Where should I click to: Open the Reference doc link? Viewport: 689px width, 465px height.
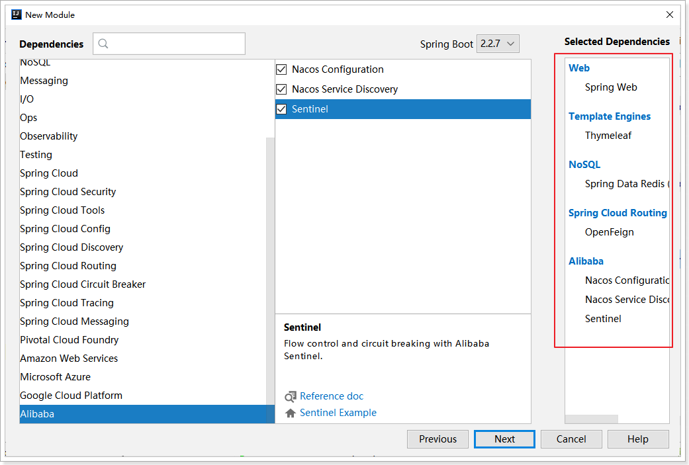pyautogui.click(x=332, y=396)
